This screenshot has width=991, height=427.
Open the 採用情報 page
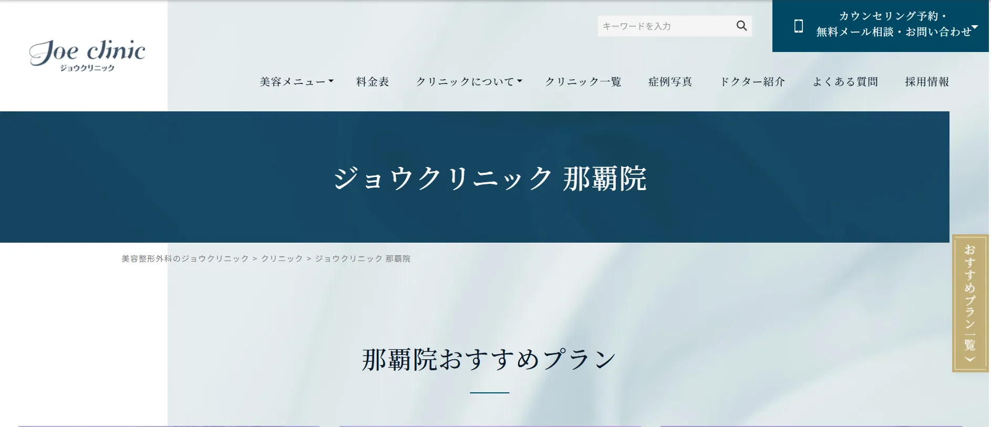(x=927, y=81)
